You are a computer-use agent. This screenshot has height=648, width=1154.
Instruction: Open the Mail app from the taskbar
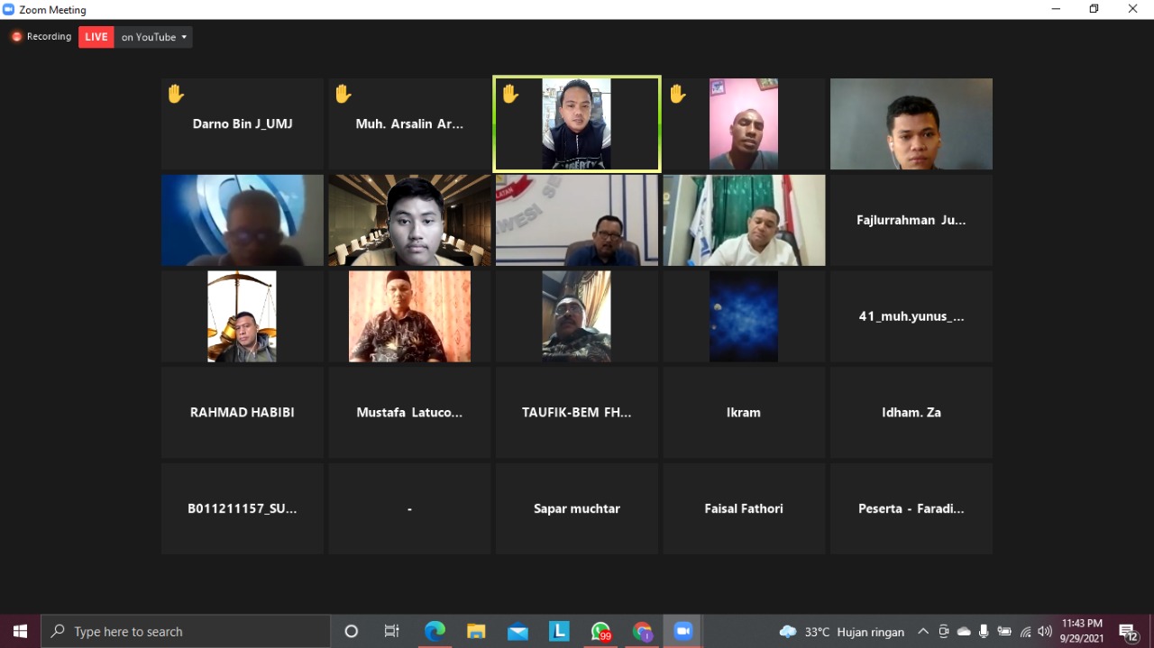(517, 631)
